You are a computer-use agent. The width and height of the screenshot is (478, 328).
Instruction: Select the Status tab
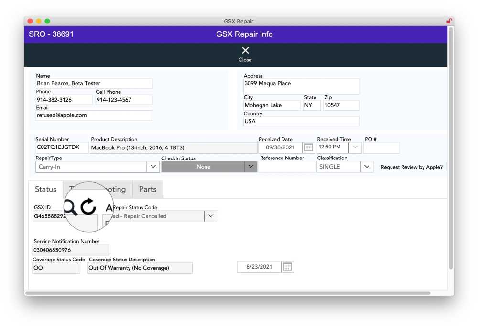pos(45,189)
